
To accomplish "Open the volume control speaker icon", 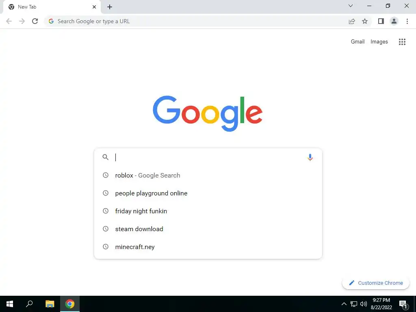I will click(364, 304).
